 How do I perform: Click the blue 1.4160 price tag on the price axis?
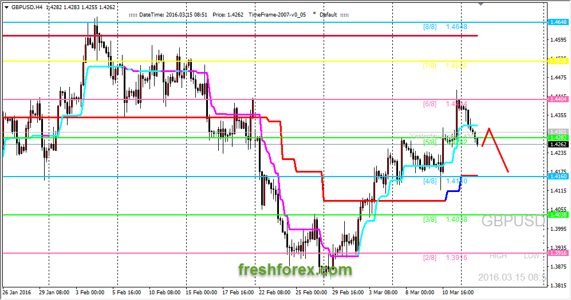click(558, 177)
